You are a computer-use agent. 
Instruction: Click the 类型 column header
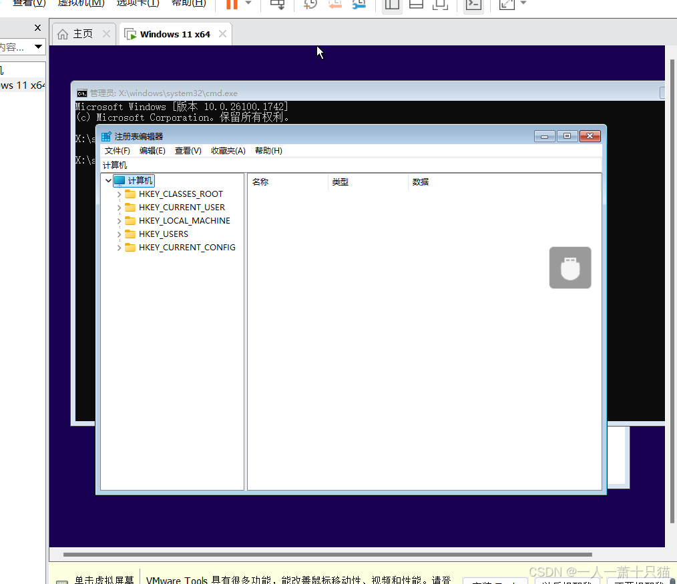pos(368,182)
